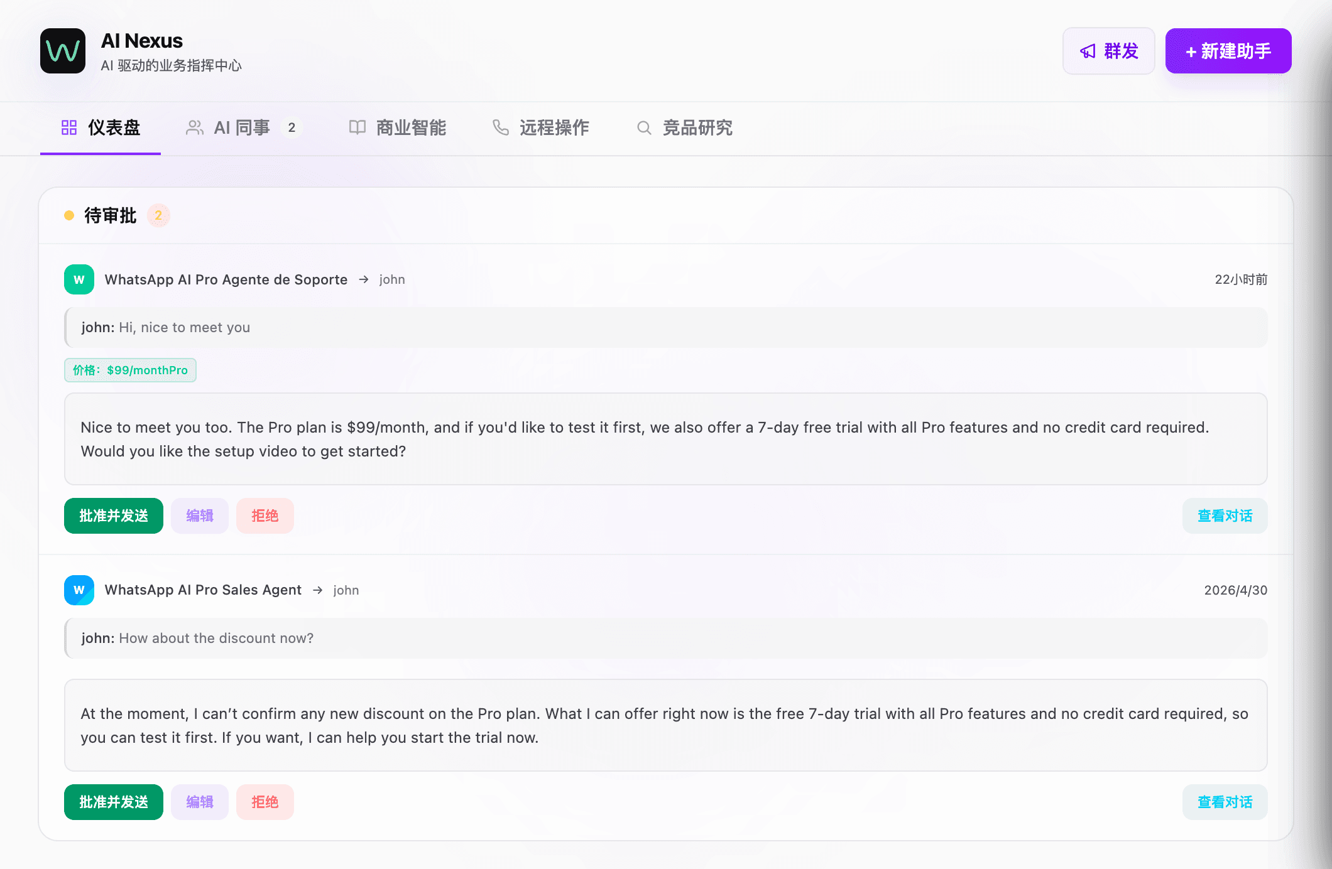
Task: Click recipient 'john' on the Soporte card
Action: (x=392, y=279)
